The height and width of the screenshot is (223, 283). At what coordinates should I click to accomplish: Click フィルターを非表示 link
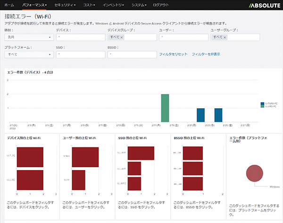tap(206, 54)
